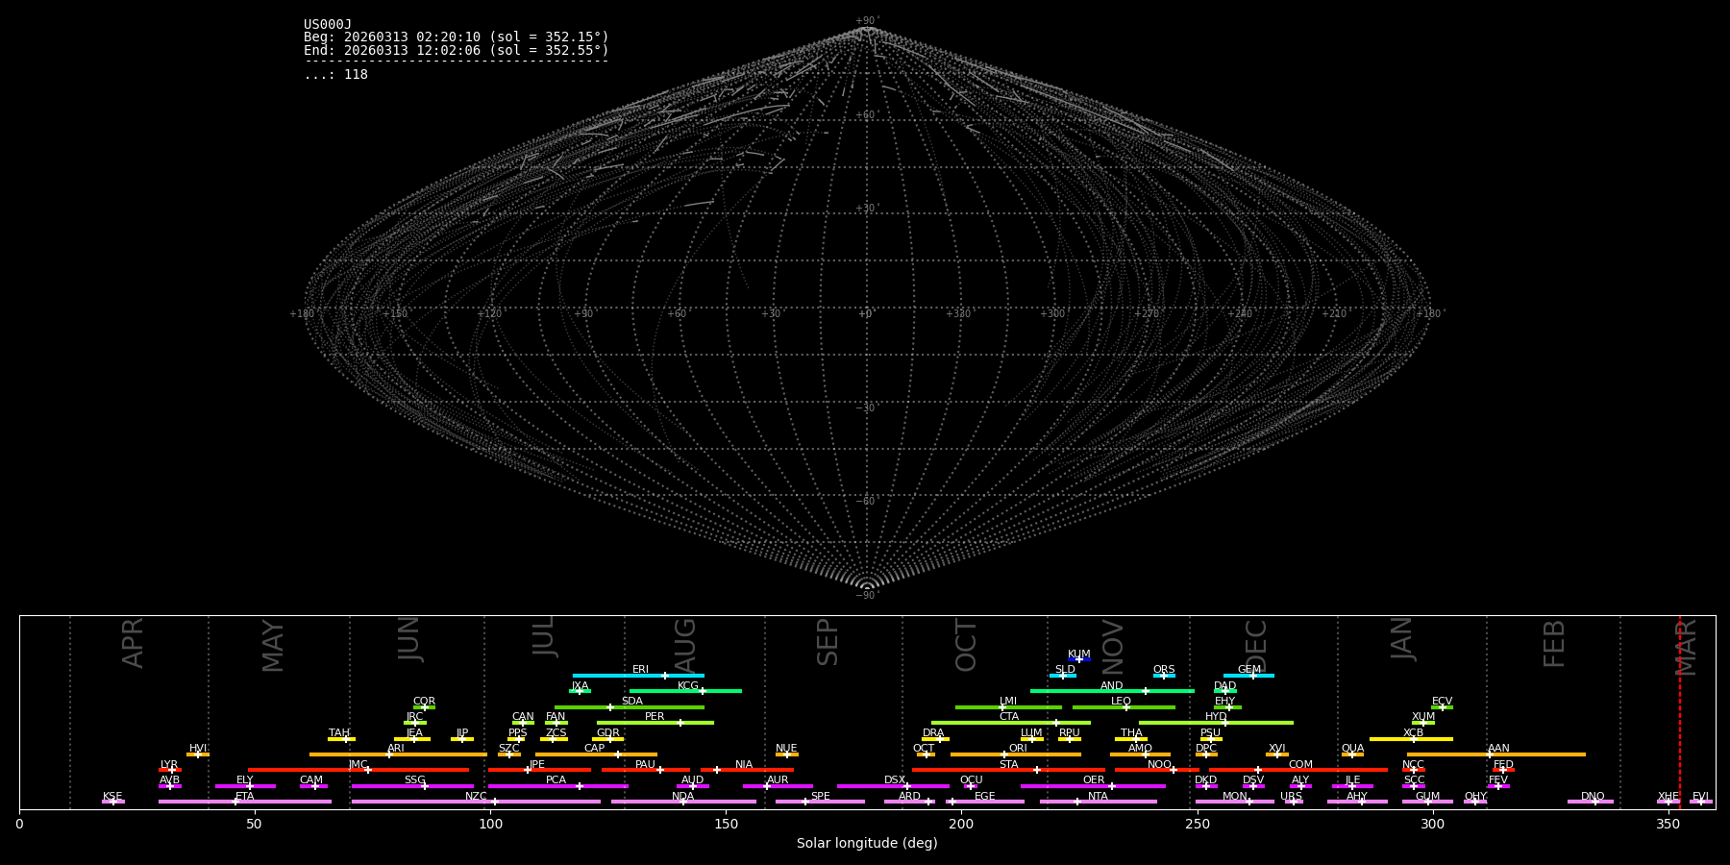
Task: Select the ETA shower label
Action: click(245, 797)
